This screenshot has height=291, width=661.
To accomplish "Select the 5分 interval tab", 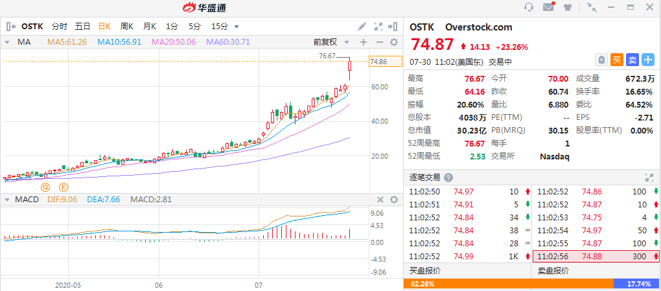I will tap(195, 27).
